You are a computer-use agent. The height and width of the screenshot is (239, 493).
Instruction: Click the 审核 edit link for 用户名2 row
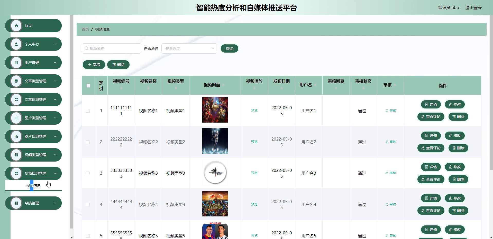391,142
